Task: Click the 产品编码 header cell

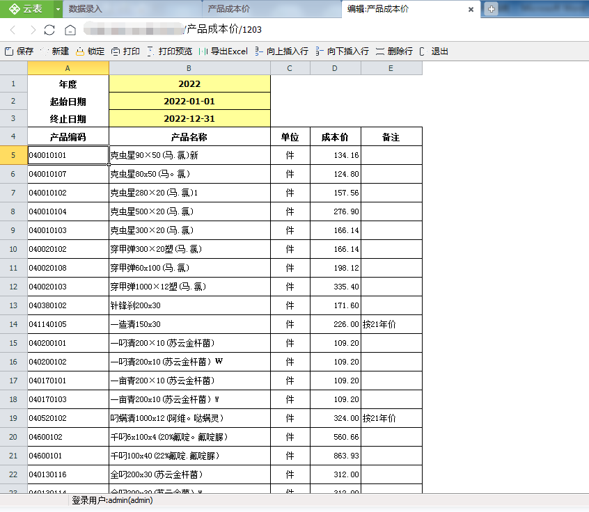Action: [x=68, y=136]
